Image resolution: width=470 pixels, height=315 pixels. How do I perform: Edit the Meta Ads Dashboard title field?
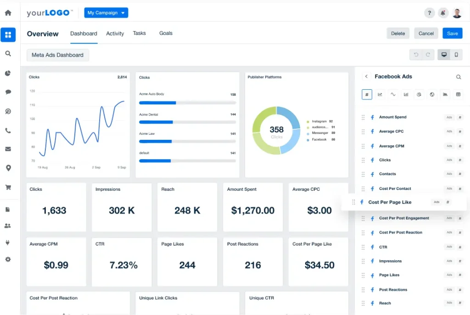pyautogui.click(x=57, y=55)
